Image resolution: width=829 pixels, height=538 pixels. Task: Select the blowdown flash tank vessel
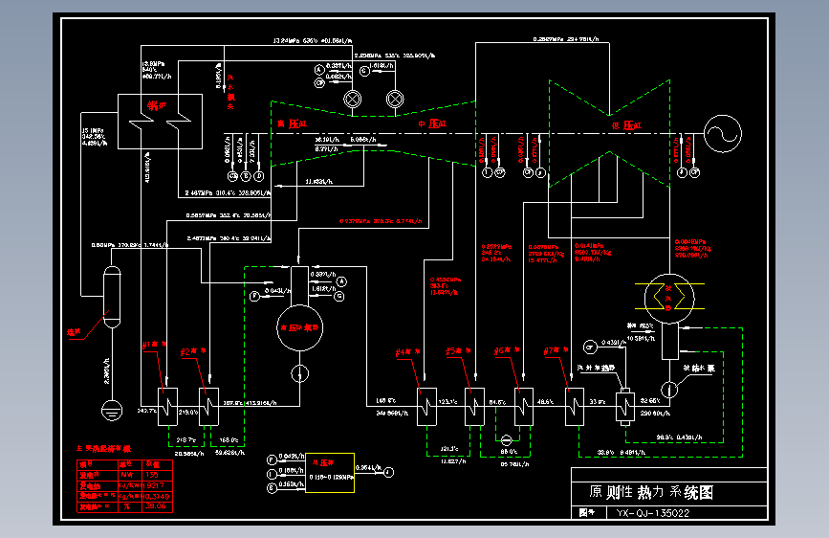point(112,297)
